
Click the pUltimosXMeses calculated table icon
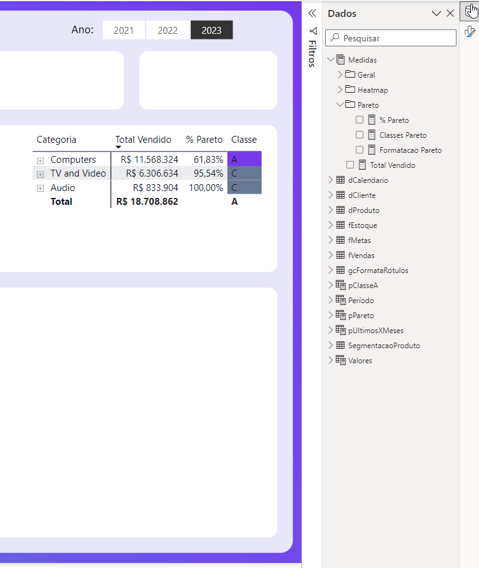(340, 330)
